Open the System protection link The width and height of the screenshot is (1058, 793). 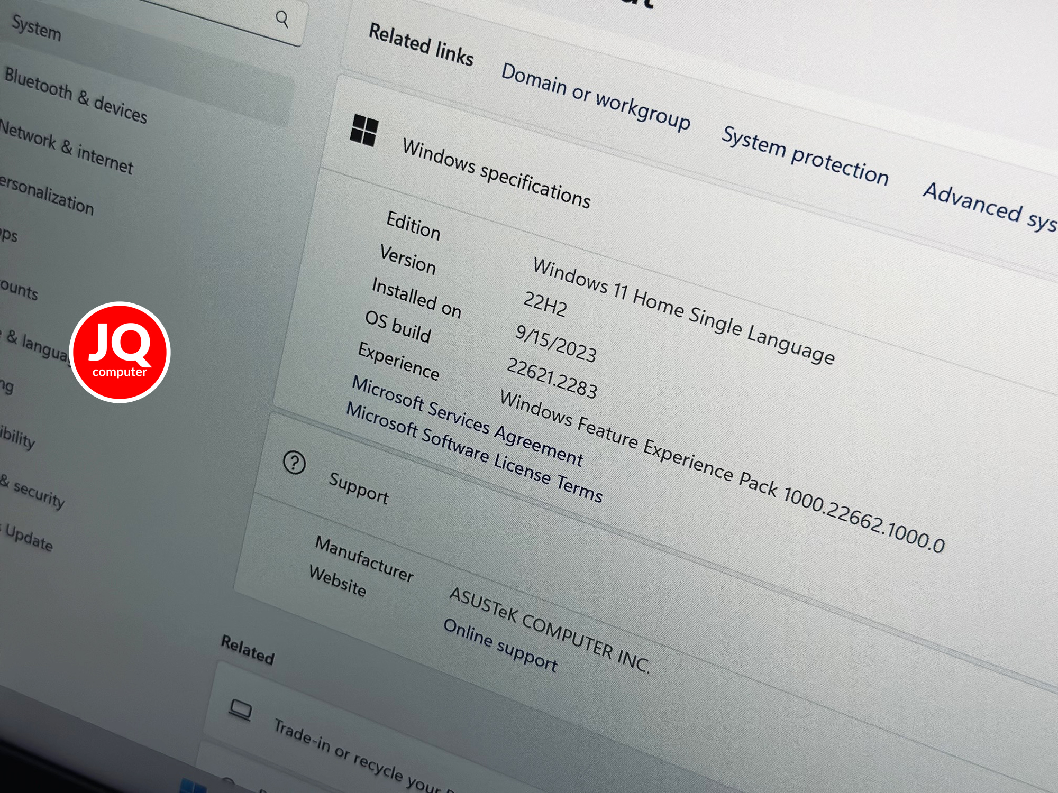805,156
